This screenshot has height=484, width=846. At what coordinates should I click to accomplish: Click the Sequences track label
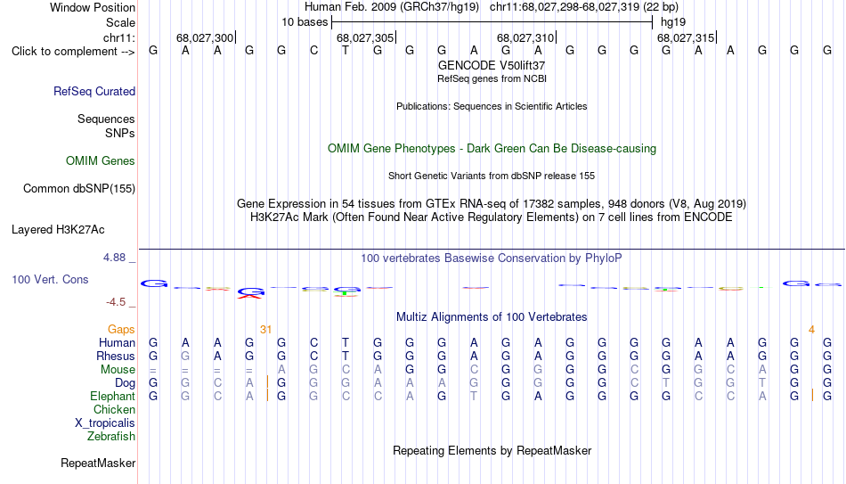click(x=106, y=119)
